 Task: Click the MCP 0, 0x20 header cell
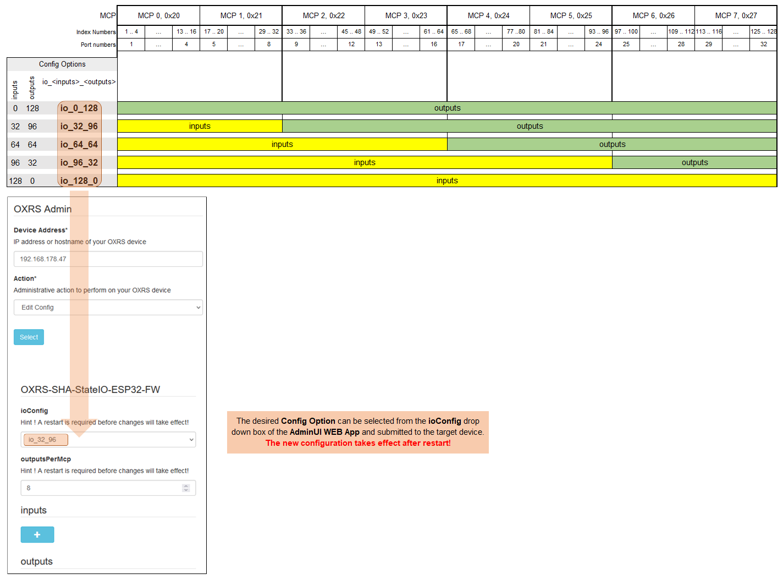click(x=159, y=15)
